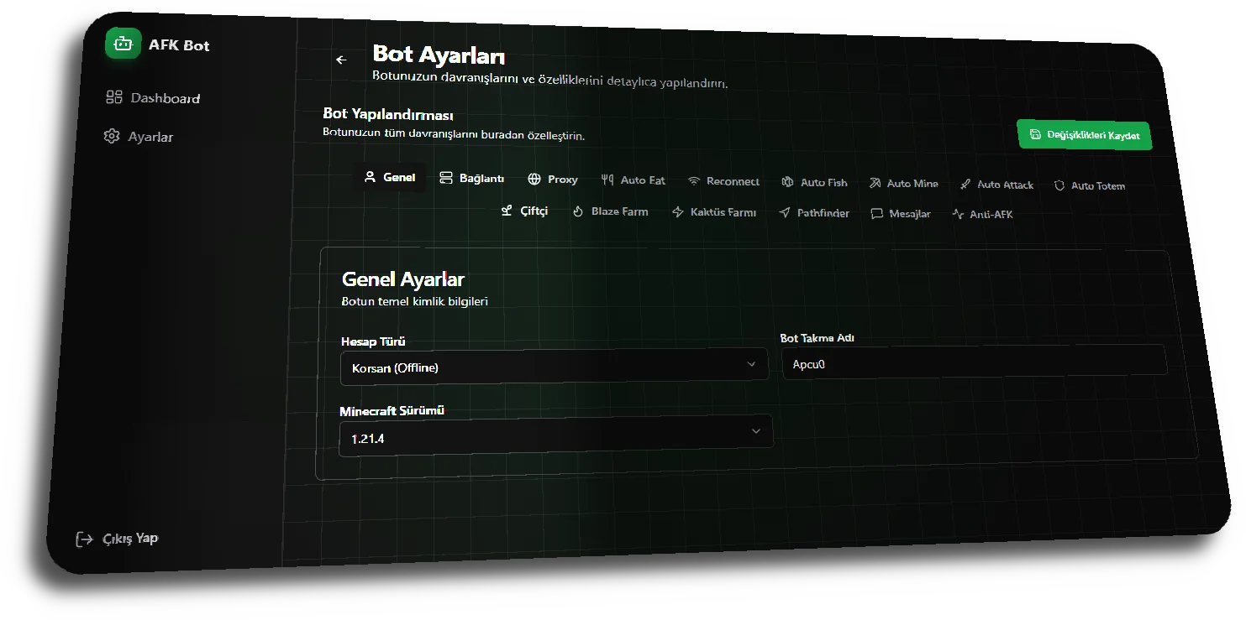Click Çıkış Yap to log out
Screen dimensions: 1246x620
click(117, 539)
